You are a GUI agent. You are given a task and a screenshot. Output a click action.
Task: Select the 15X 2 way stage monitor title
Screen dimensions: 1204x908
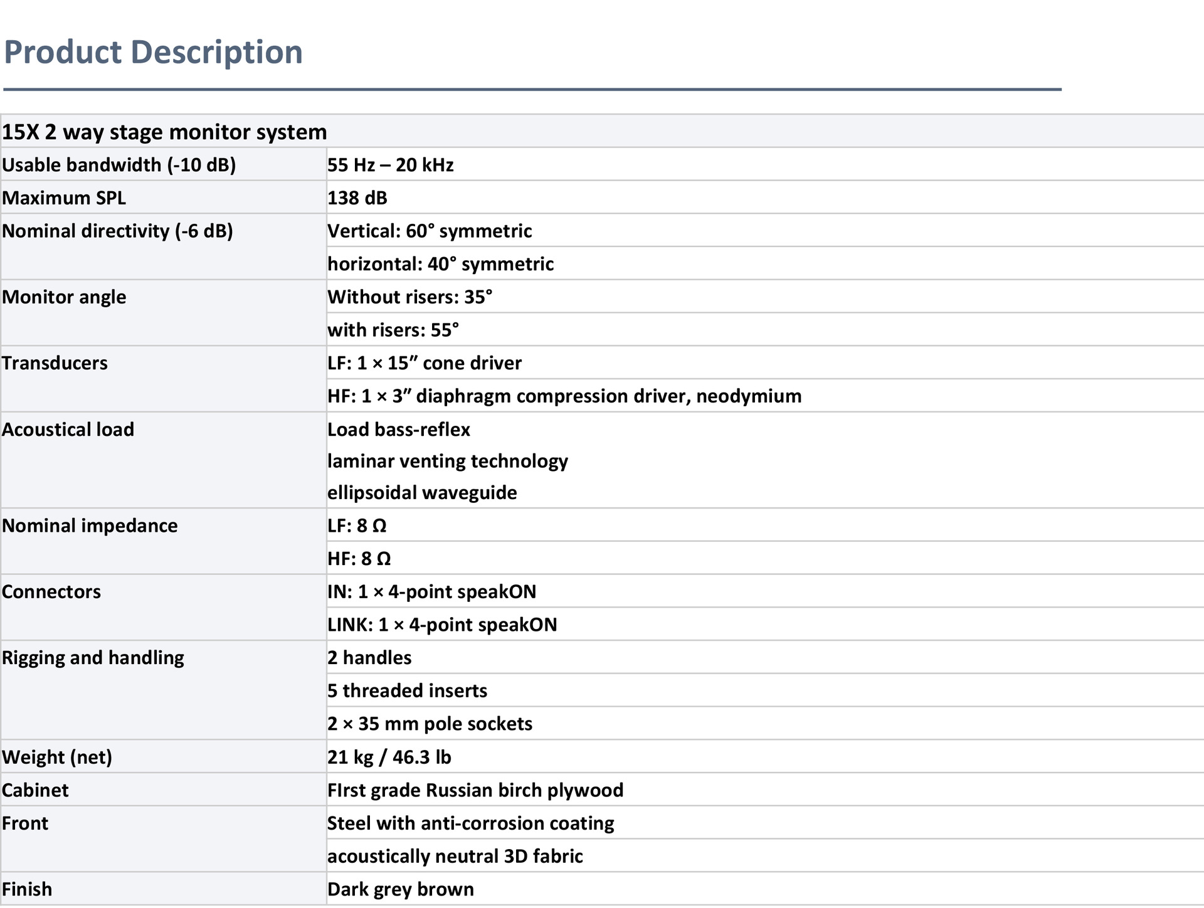[x=164, y=132]
